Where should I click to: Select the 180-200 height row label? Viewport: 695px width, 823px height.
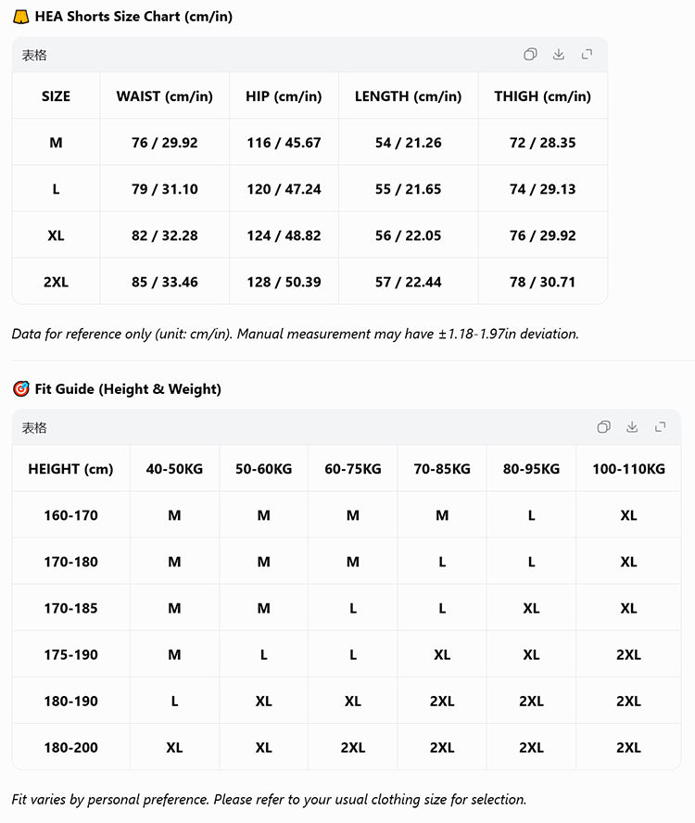70,747
